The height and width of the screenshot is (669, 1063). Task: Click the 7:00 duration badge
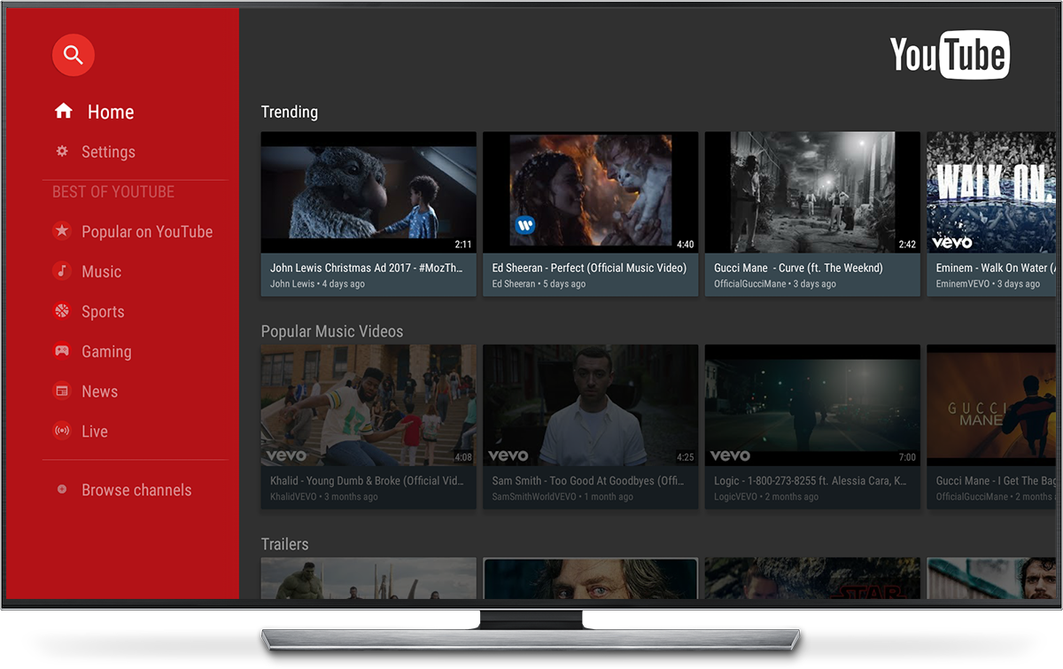(907, 457)
